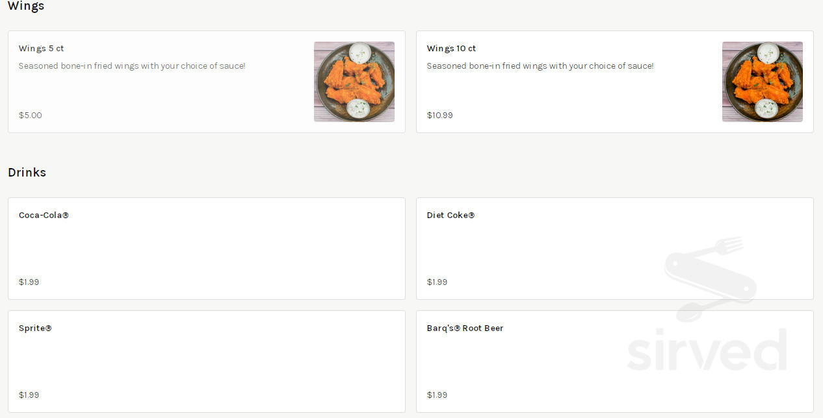This screenshot has width=823, height=418.
Task: Click the Sprite $1.99 price
Action: pyautogui.click(x=29, y=395)
